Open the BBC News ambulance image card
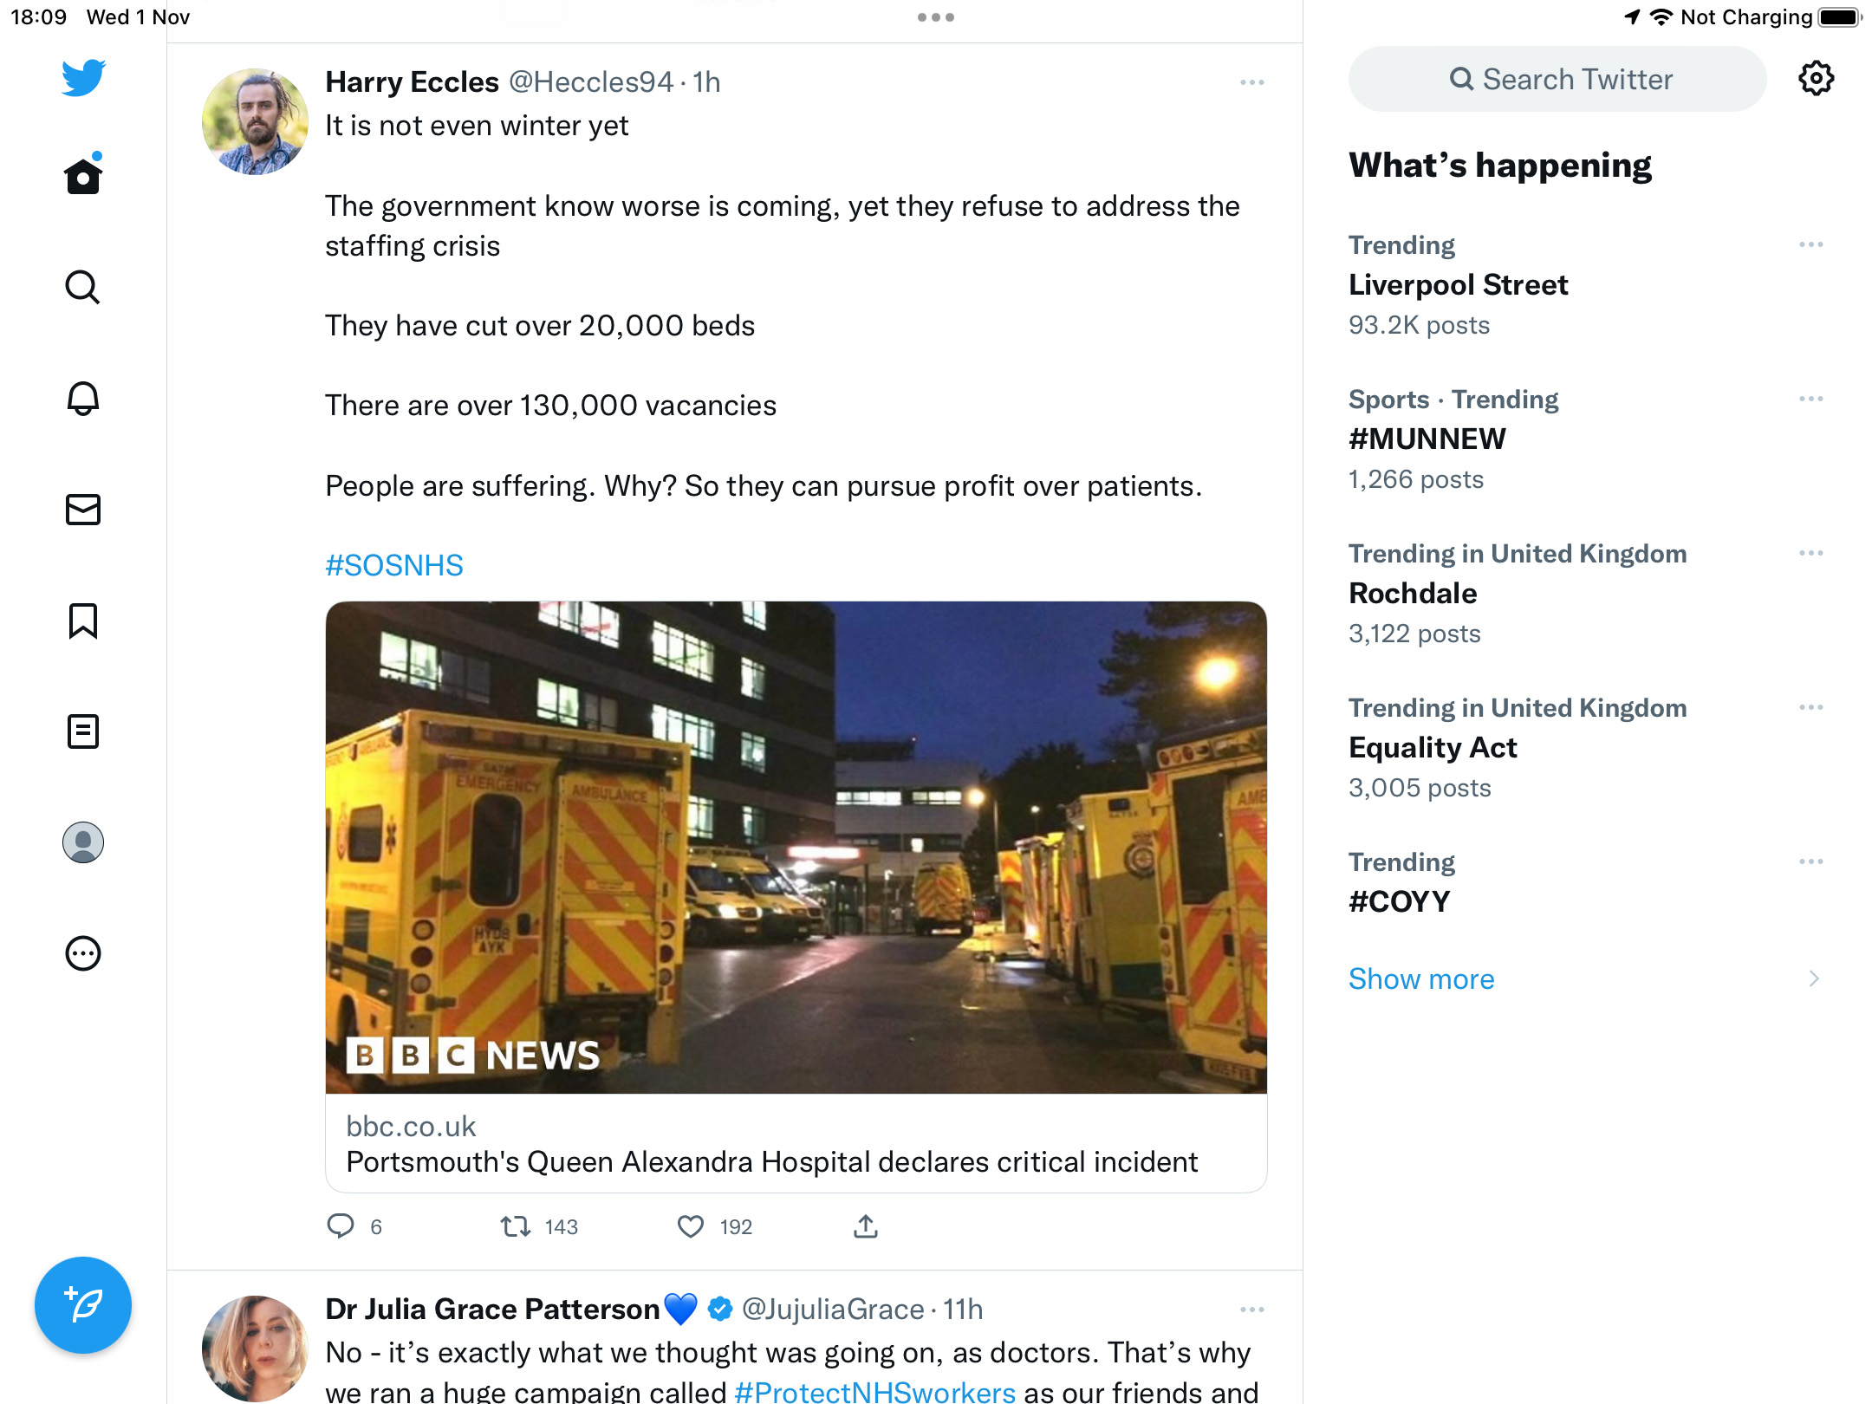The image size is (1872, 1404). pos(796,848)
